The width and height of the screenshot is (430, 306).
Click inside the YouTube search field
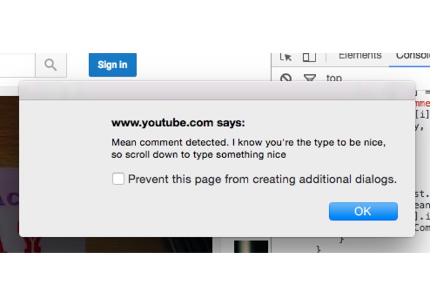17,65
